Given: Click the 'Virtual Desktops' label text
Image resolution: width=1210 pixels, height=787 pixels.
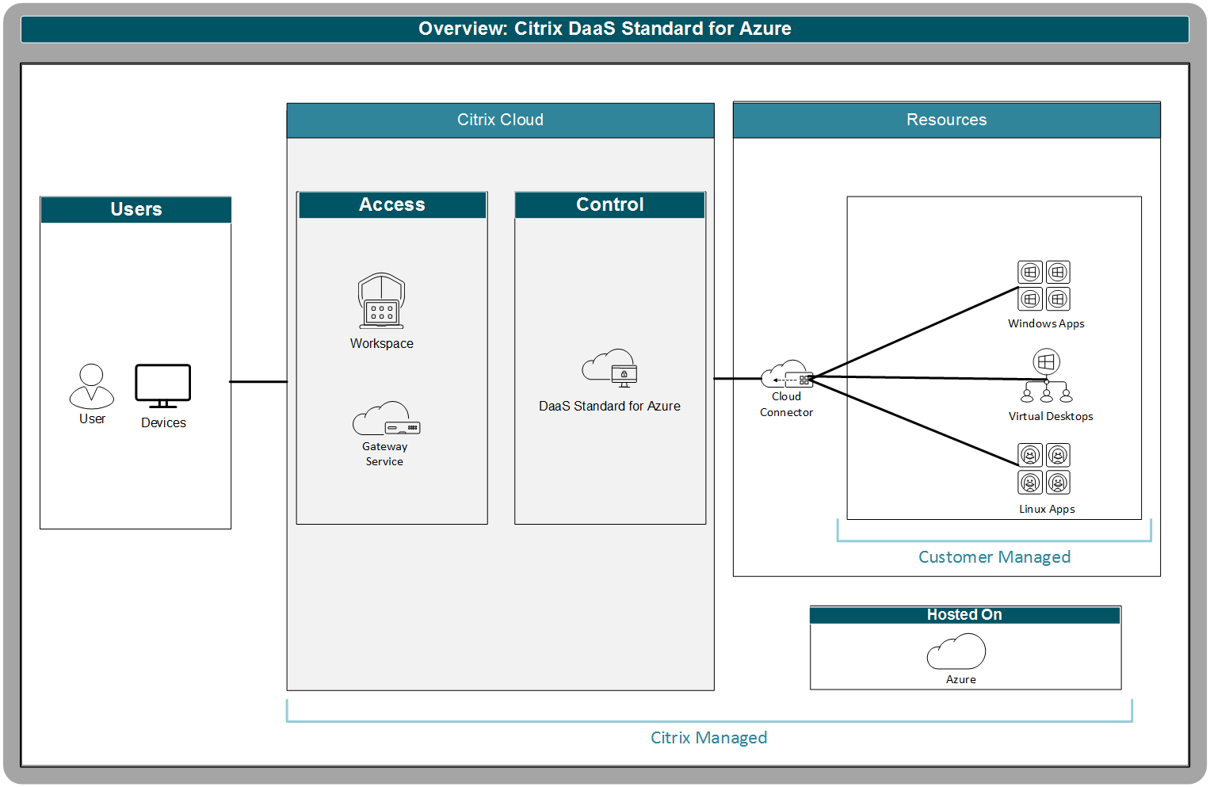Looking at the screenshot, I should (x=1051, y=417).
